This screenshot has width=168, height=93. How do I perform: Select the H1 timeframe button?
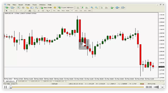(x=72, y=11)
